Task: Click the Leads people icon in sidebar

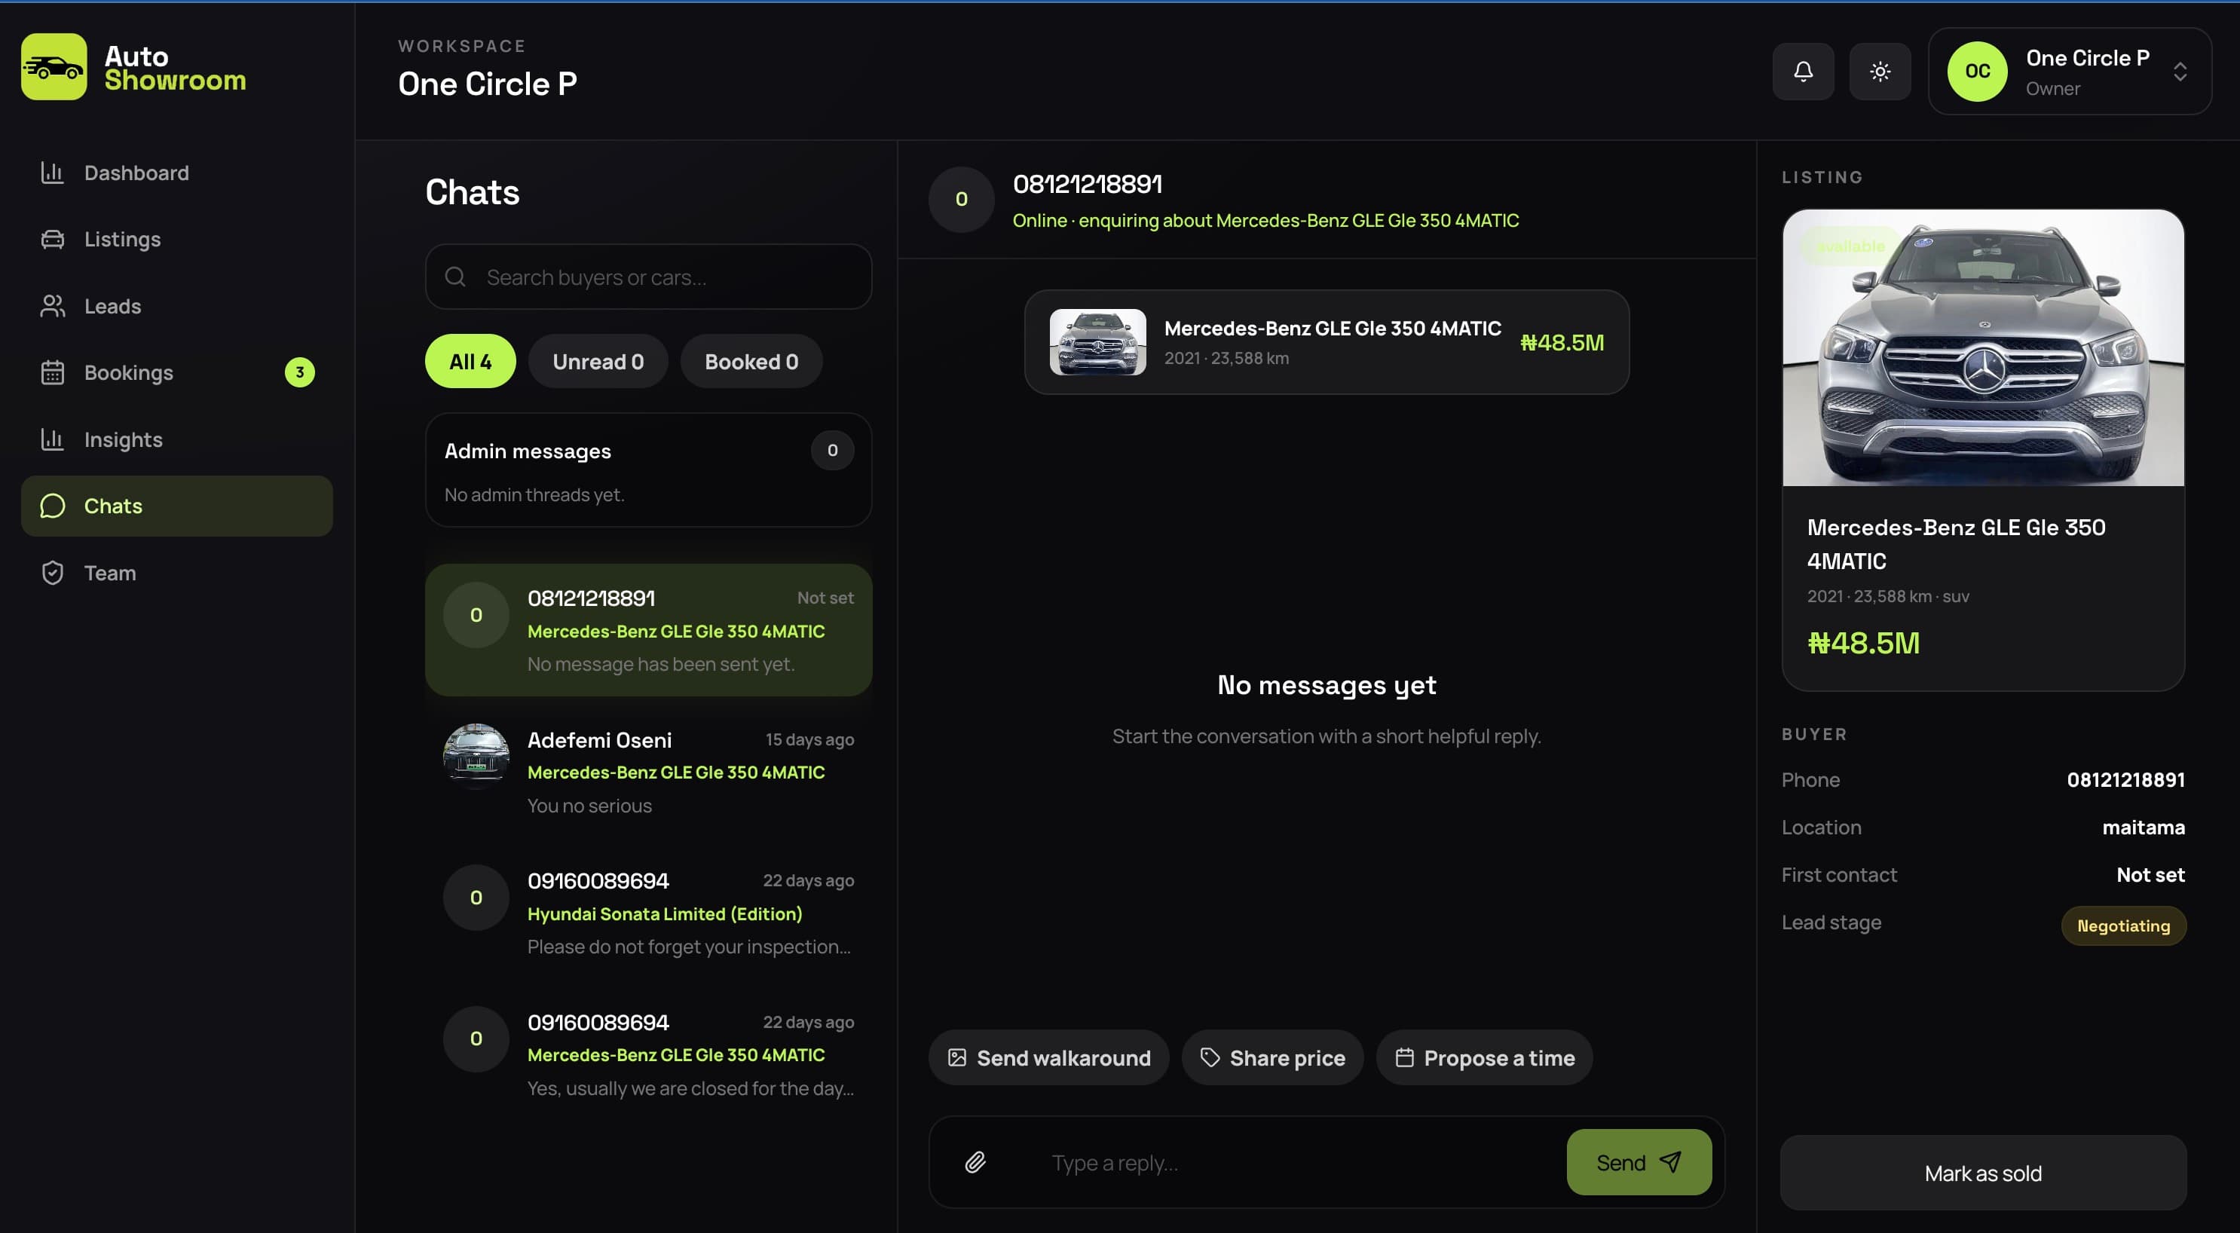Action: [52, 306]
